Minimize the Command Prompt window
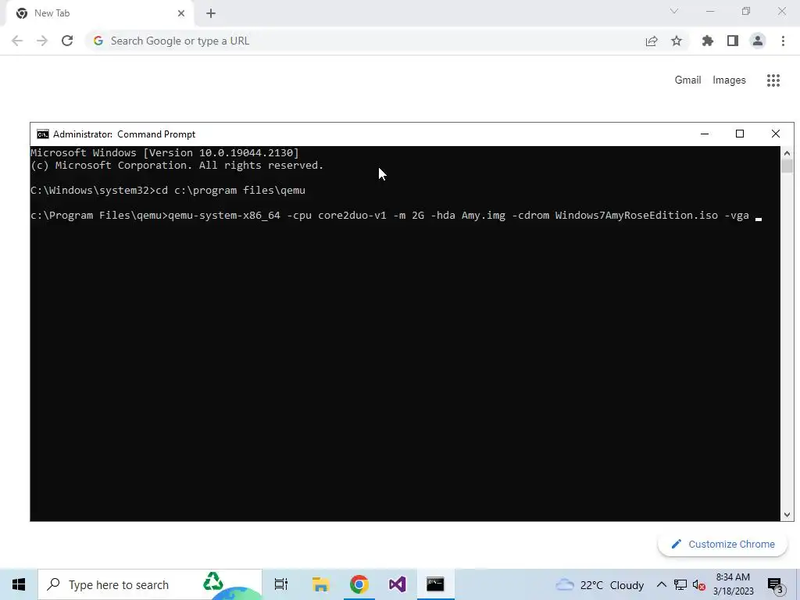 705,134
